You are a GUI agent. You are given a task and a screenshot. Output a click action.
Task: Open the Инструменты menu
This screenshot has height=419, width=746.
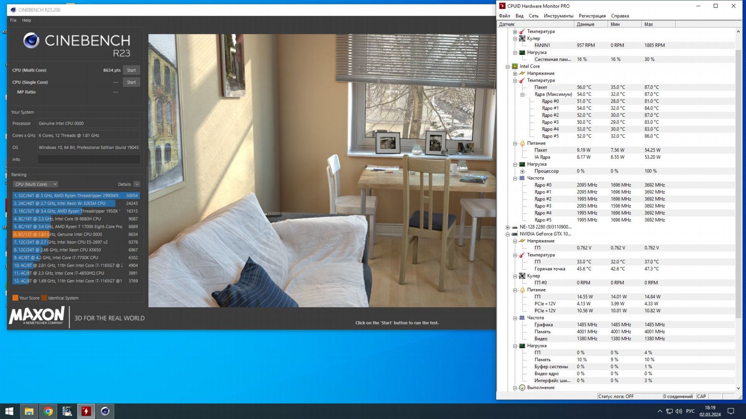click(x=558, y=16)
